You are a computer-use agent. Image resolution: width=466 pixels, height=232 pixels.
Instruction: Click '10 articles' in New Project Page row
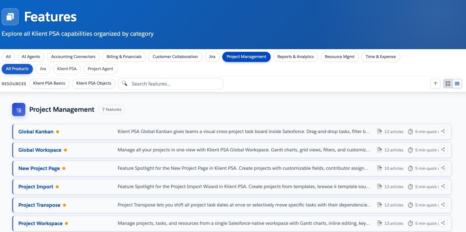coord(394,168)
